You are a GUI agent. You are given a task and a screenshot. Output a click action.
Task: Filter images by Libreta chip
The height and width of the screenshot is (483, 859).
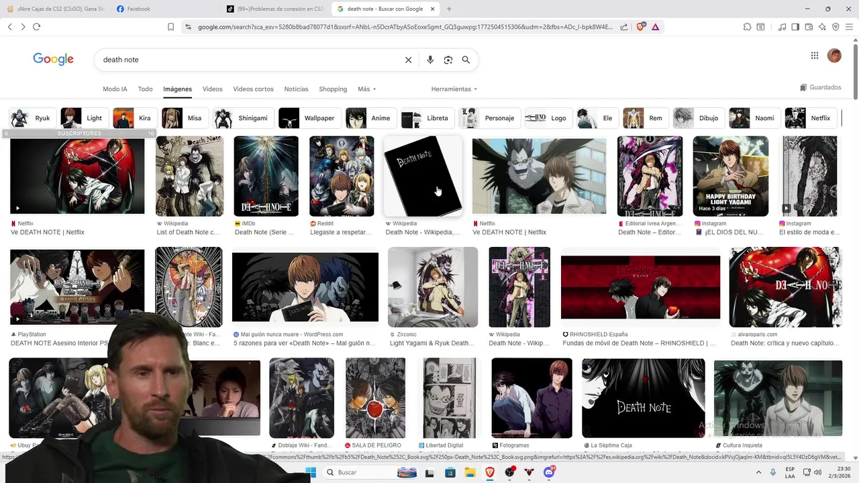tap(427, 118)
